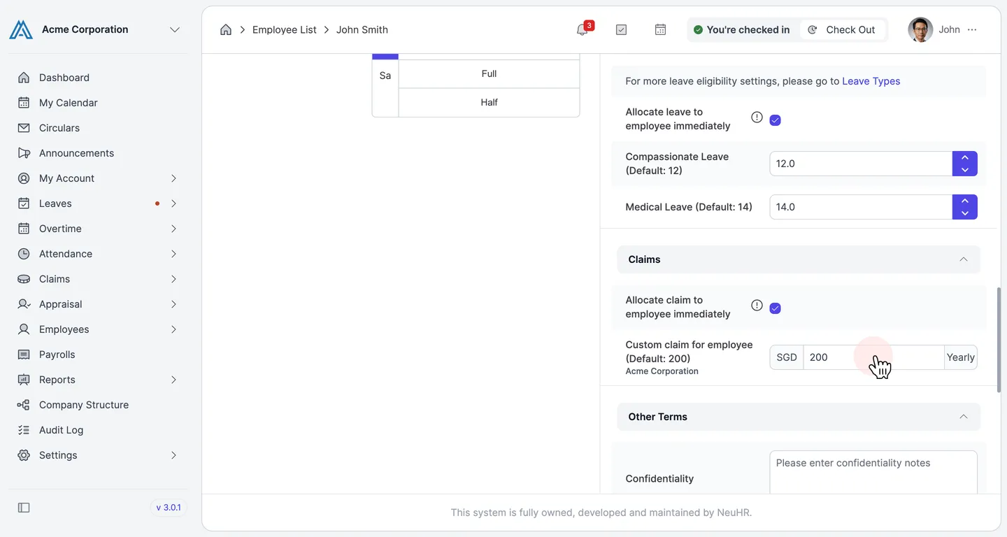Click the Dashboard home icon in sidebar
1007x537 pixels.
click(24, 78)
